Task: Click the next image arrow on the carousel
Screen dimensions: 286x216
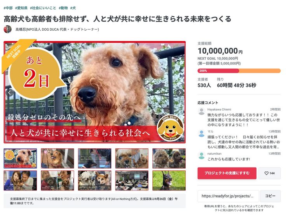Action: (x=180, y=92)
